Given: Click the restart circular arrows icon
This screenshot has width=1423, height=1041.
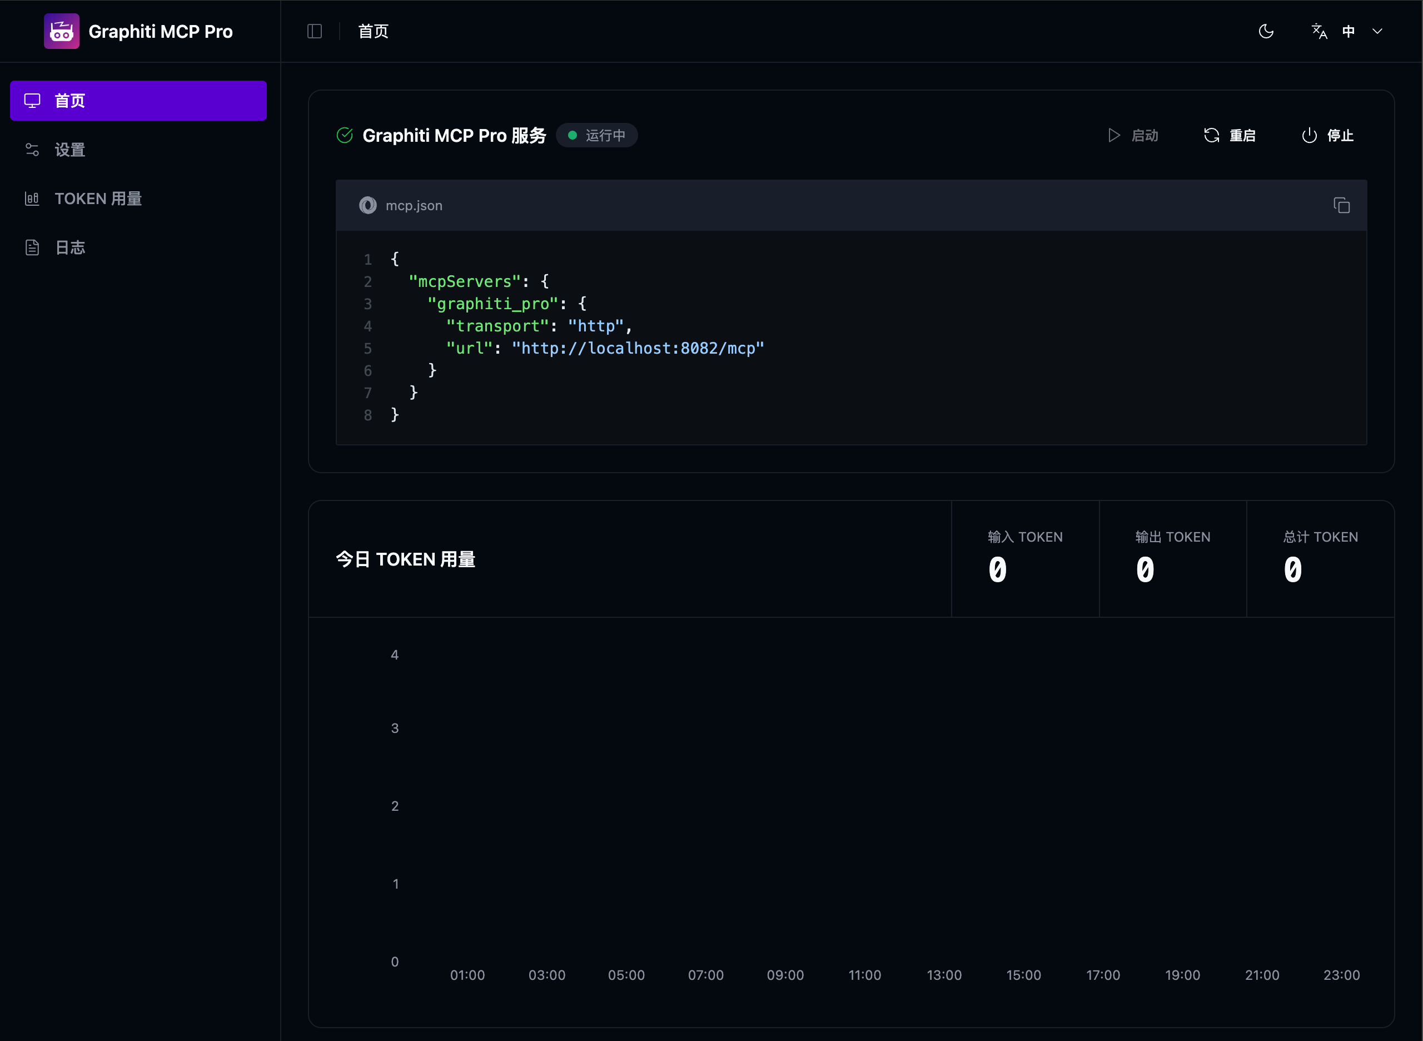Looking at the screenshot, I should tap(1212, 136).
